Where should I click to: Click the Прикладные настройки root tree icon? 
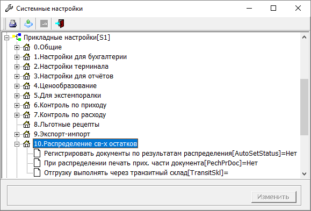(17, 37)
